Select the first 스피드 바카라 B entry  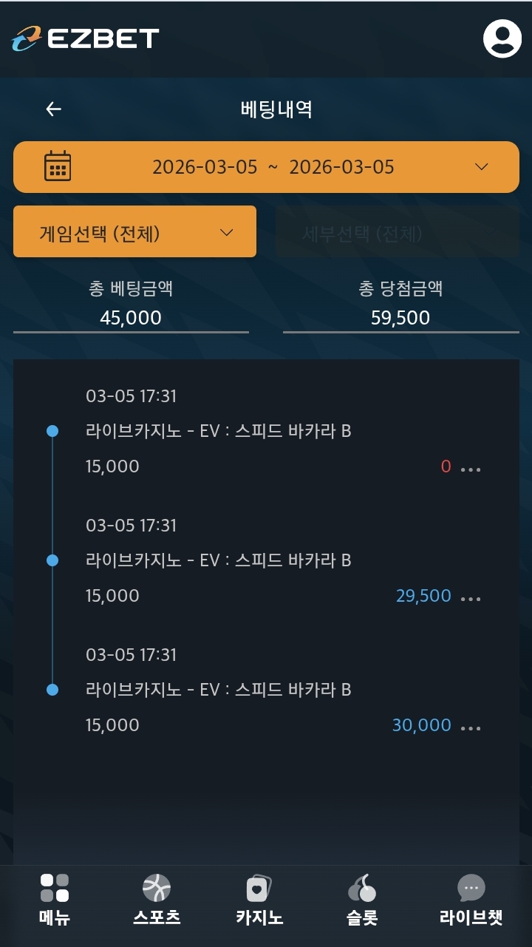point(219,431)
